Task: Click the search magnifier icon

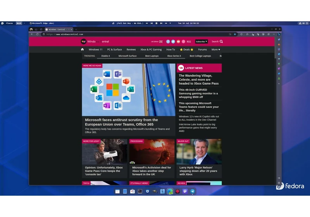Action: click(221, 41)
